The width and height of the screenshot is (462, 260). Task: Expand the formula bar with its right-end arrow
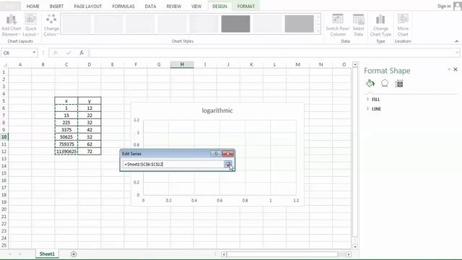pyautogui.click(x=457, y=53)
